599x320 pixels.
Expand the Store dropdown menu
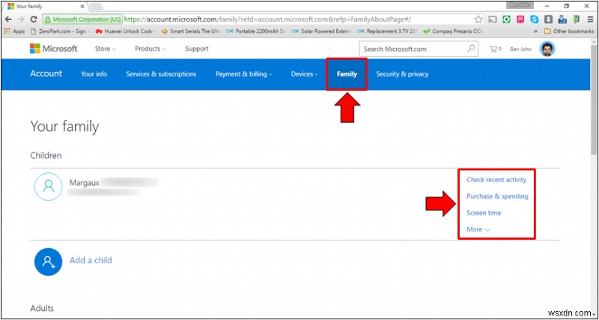tap(105, 49)
